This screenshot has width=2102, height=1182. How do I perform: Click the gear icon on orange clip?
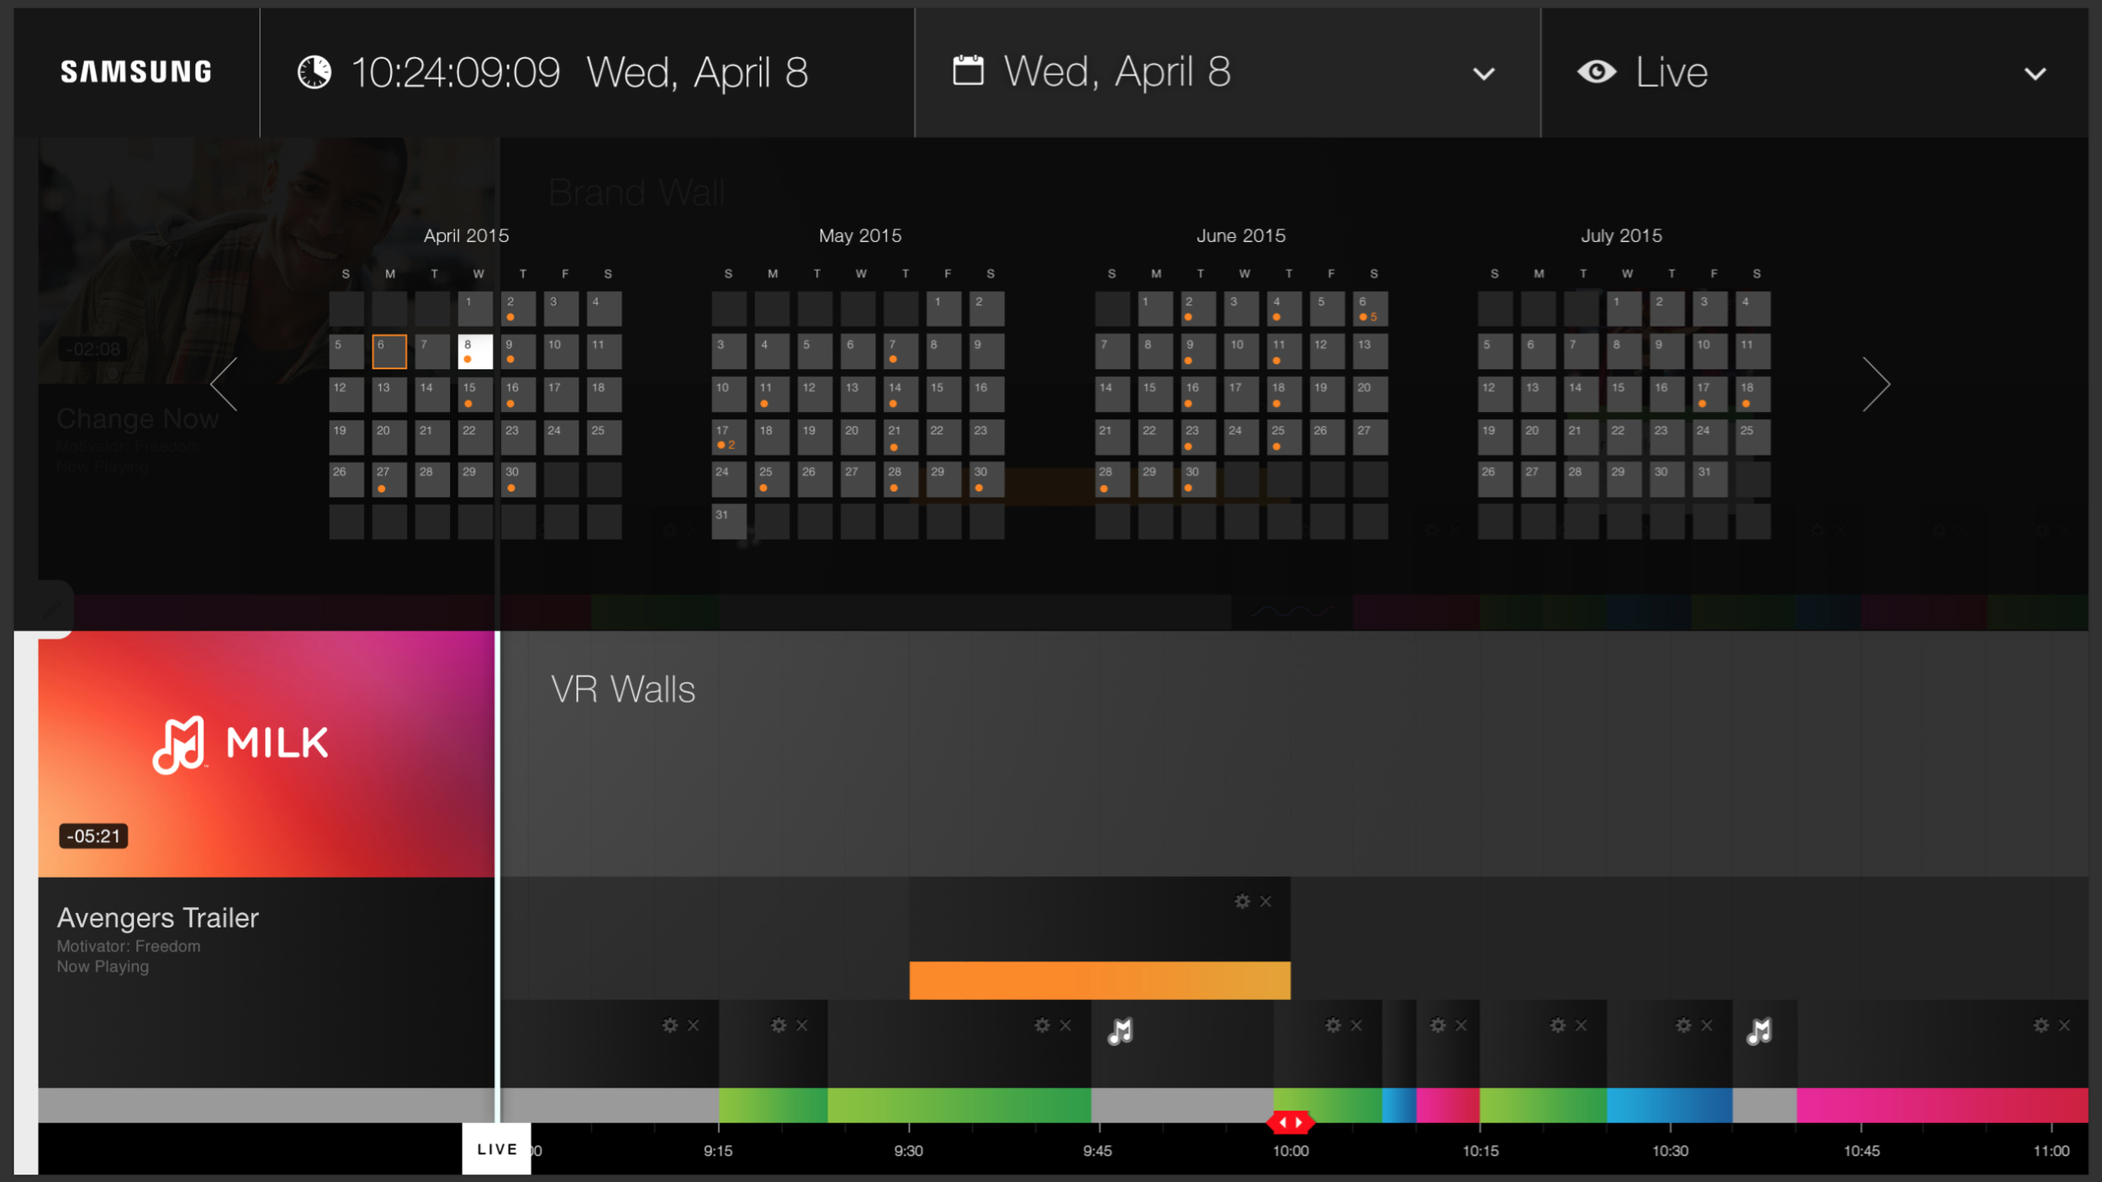[x=1242, y=901]
